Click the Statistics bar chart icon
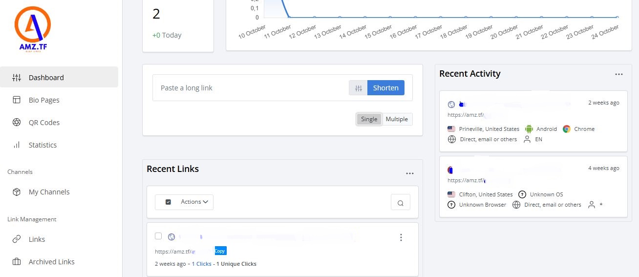 click(17, 145)
